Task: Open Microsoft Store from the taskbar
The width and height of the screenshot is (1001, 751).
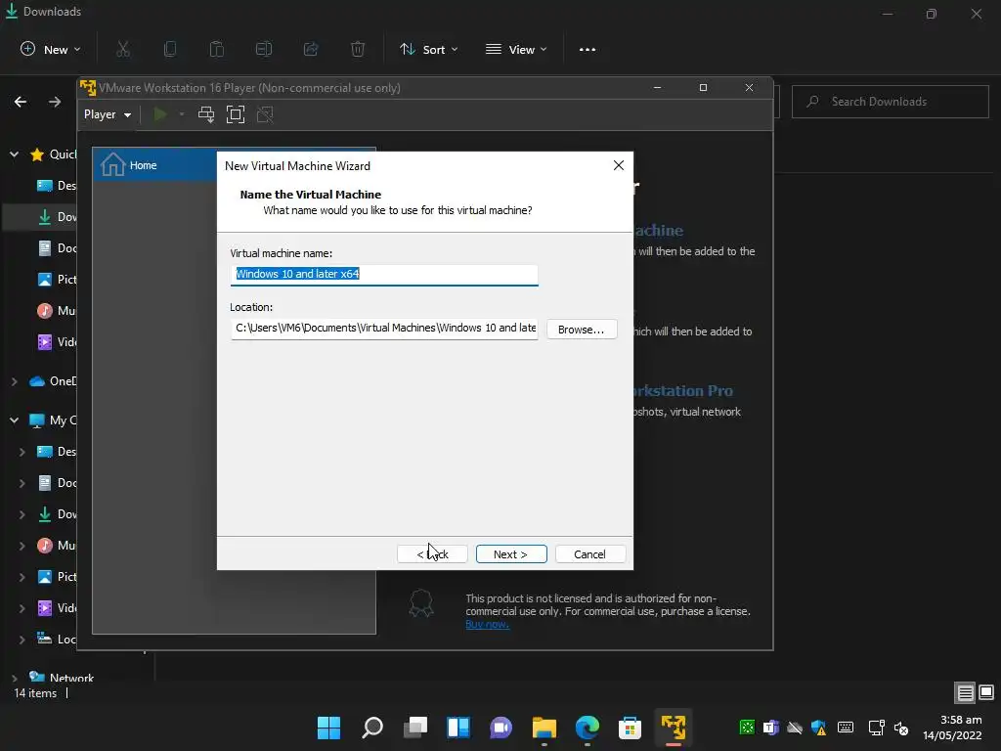Action: tap(631, 728)
